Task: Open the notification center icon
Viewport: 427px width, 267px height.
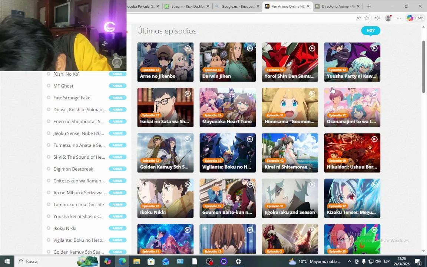Action: (x=418, y=261)
